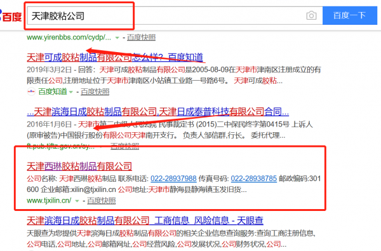Screen dimensions: 381x251
Task: Expand dropdown arrow next to 百度知道 source
Action: 71,92
